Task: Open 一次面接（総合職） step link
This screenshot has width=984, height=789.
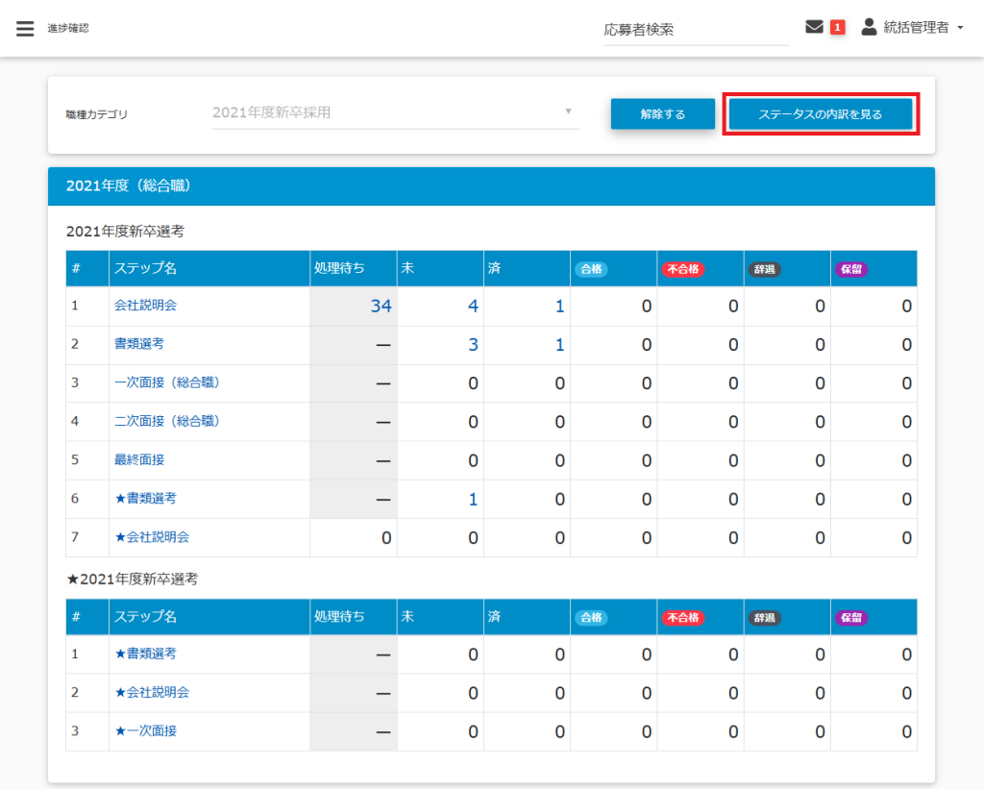Action: tap(168, 382)
